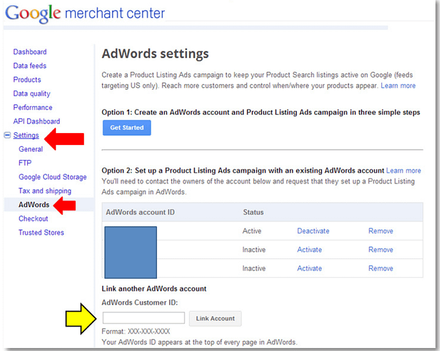Open Learn more link in intro paragraph

click(x=398, y=85)
